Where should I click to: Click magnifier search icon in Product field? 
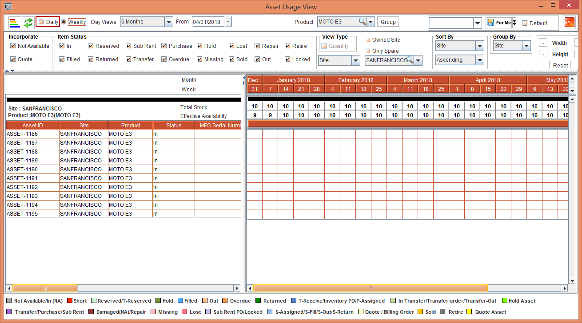(x=363, y=22)
